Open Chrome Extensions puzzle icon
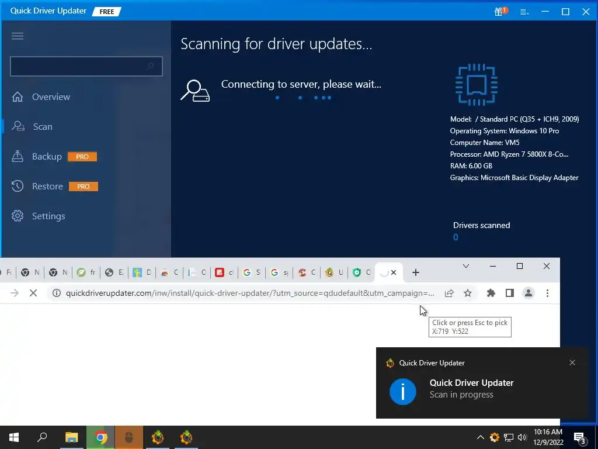Screen dimensions: 598x449 (491, 293)
